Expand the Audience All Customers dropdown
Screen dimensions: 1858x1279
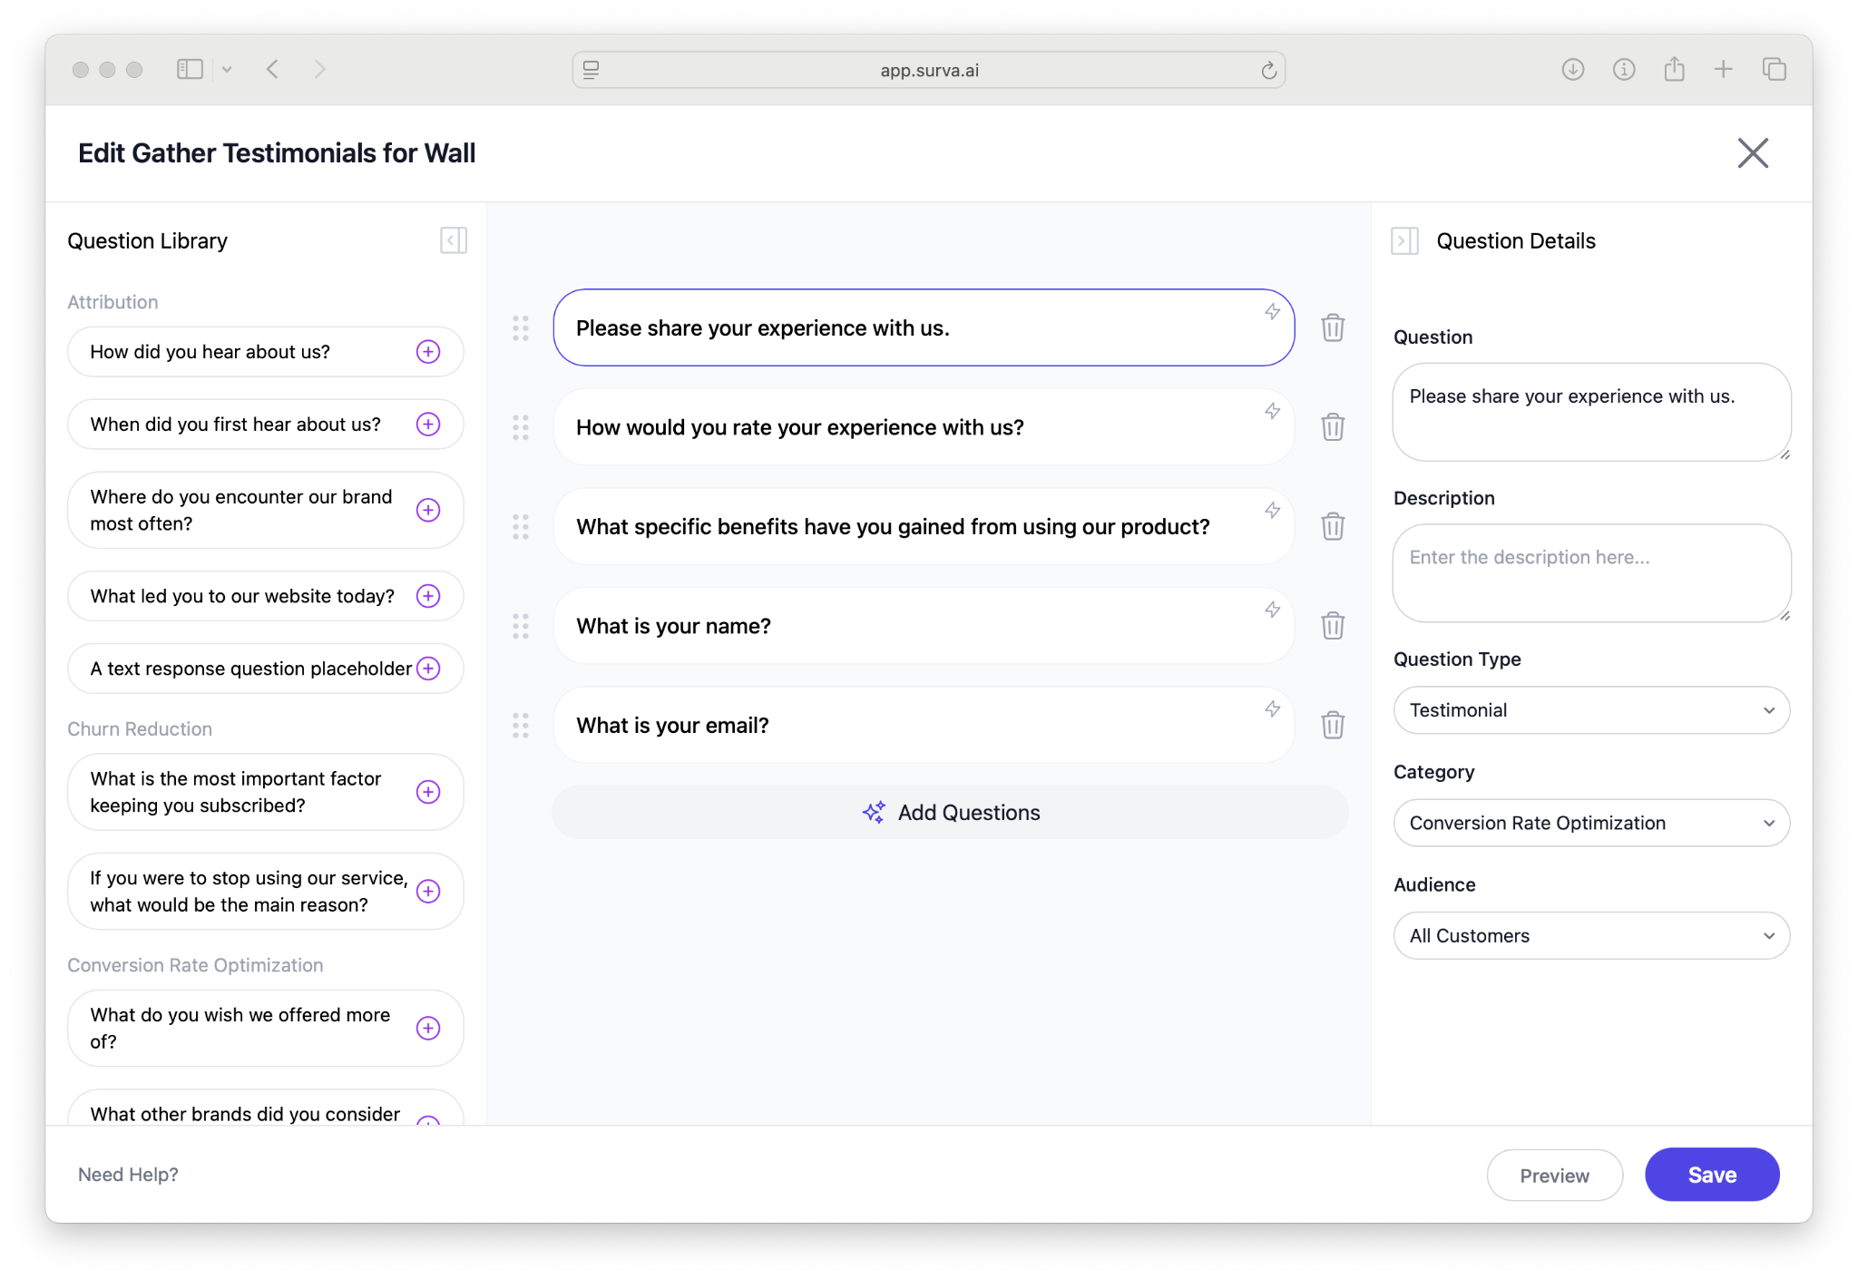point(1590,935)
